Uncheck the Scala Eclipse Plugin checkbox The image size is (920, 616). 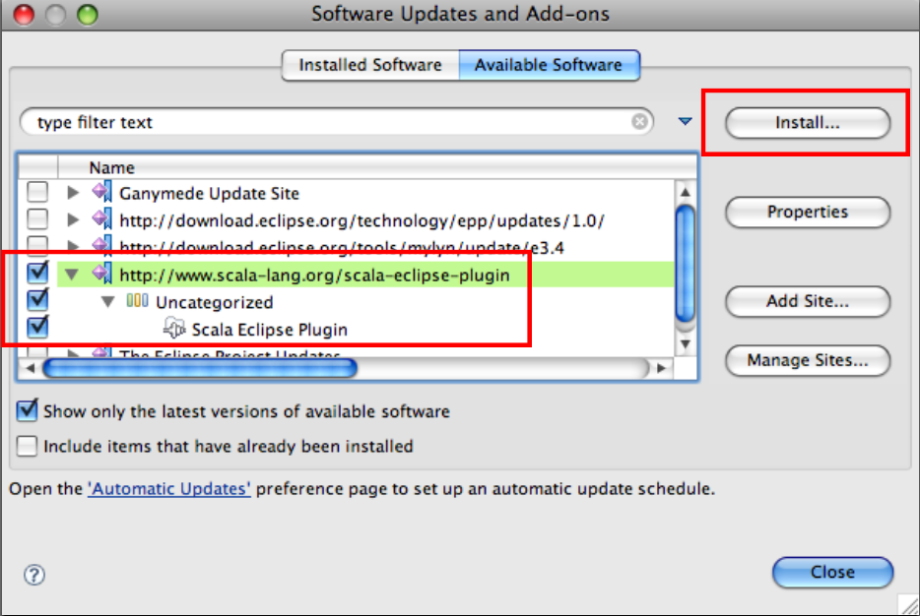(x=37, y=327)
